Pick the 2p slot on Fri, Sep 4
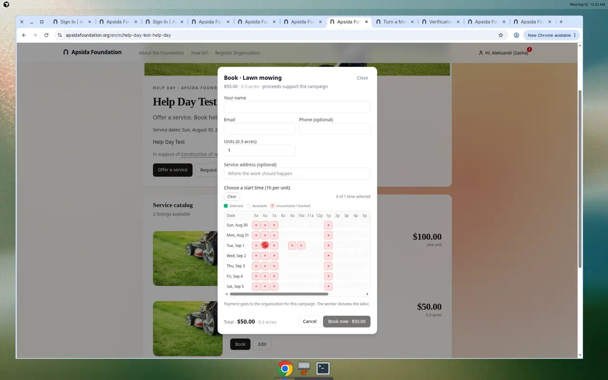Image resolution: width=608 pixels, height=380 pixels. pos(337,276)
